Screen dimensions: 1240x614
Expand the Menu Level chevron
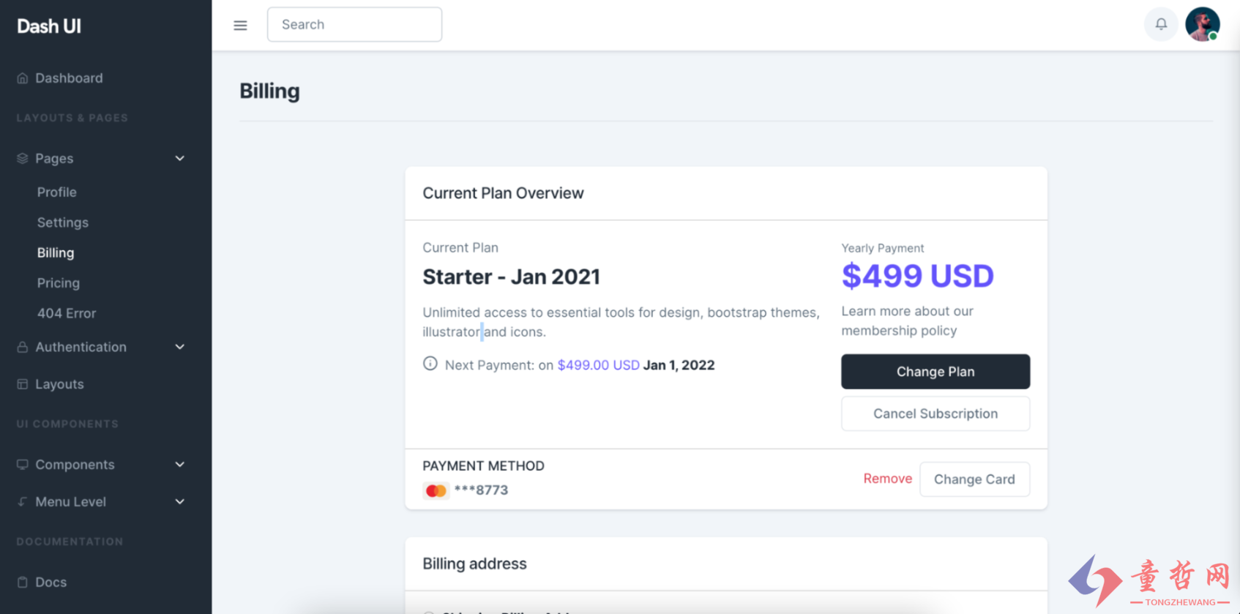[x=180, y=502]
